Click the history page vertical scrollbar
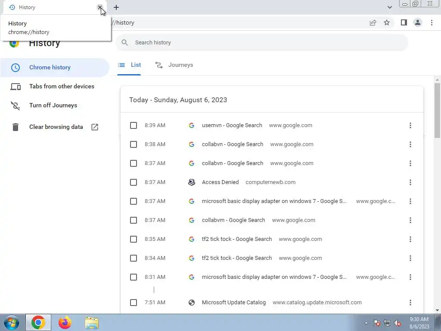Viewport: 441px width, 331px height. [x=437, y=110]
